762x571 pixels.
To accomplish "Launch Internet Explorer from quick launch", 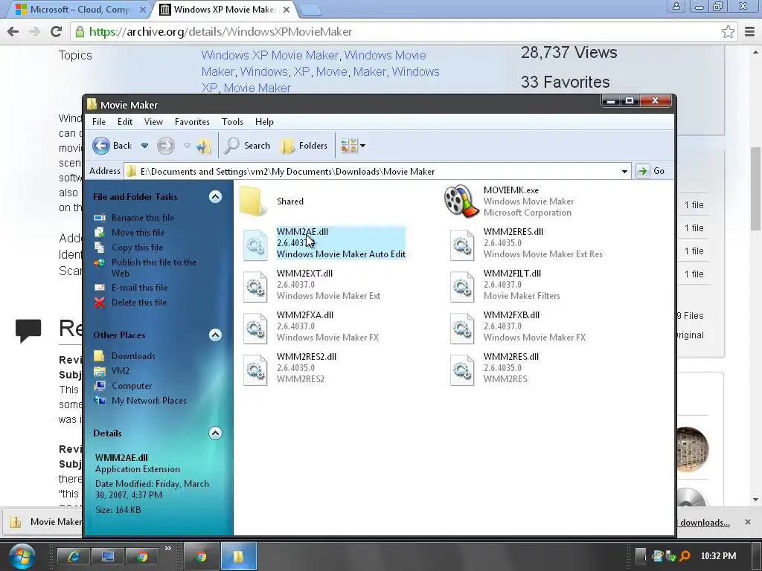I will [74, 556].
